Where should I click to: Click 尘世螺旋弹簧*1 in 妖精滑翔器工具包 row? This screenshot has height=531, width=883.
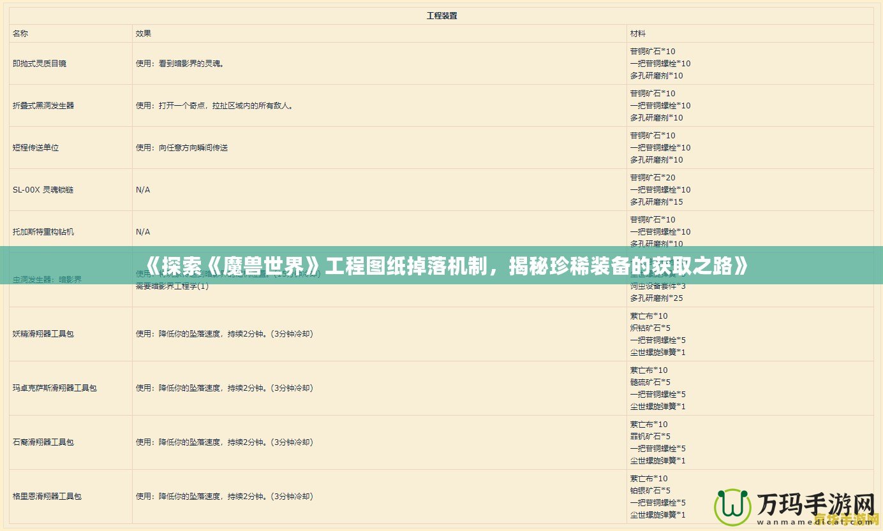click(658, 353)
